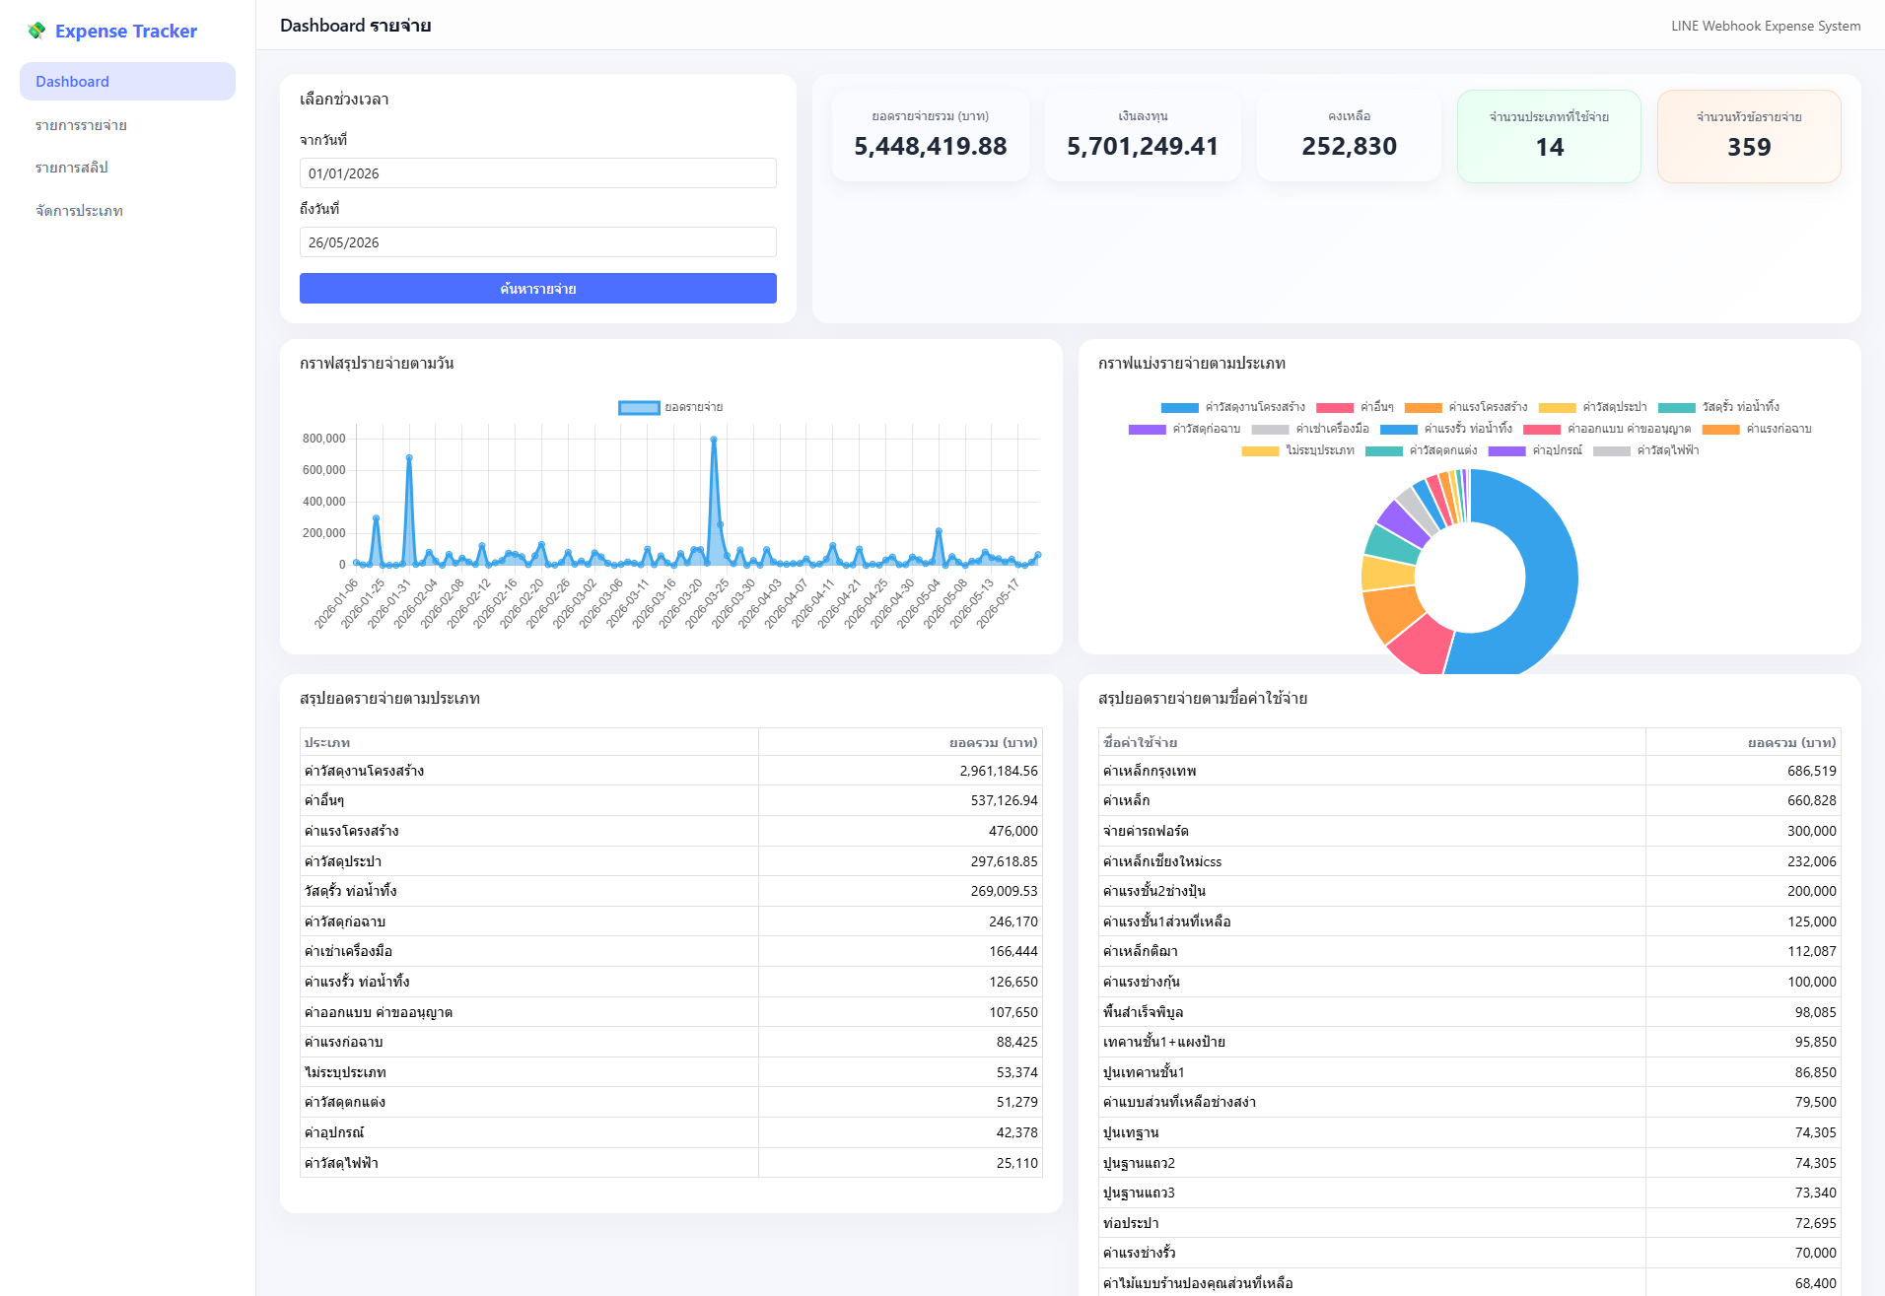1885x1296 pixels.
Task: Toggle ค่าวัสดุงานโครงสร้าง legend in pie chart
Action: point(1232,407)
